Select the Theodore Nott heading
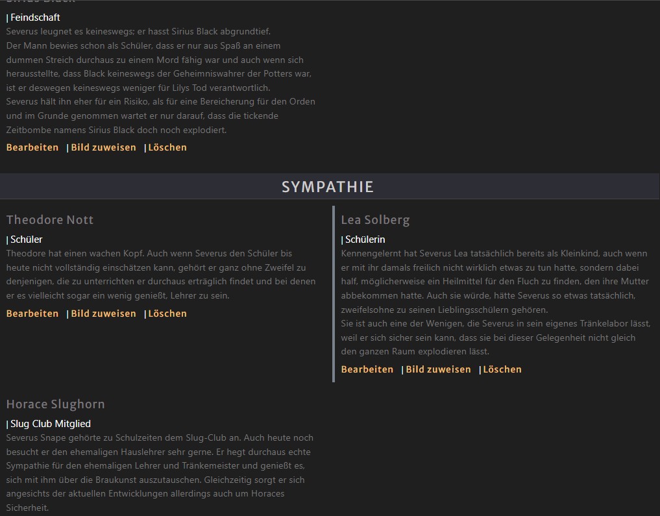This screenshot has height=516, width=660. pyautogui.click(x=50, y=220)
